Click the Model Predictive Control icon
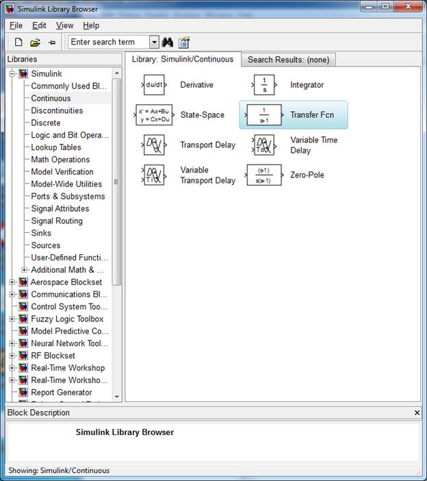The image size is (427, 481). click(23, 331)
